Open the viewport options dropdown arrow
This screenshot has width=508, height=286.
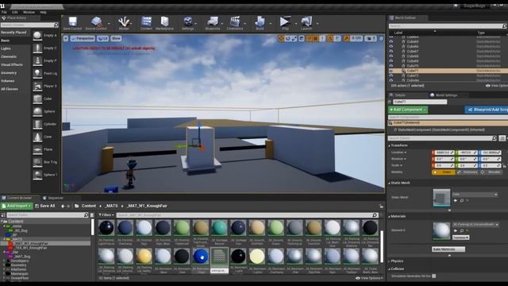point(66,39)
